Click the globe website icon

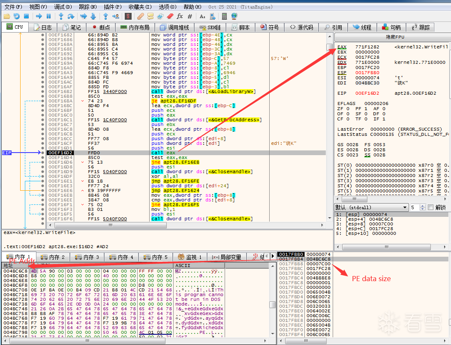[x=235, y=16]
